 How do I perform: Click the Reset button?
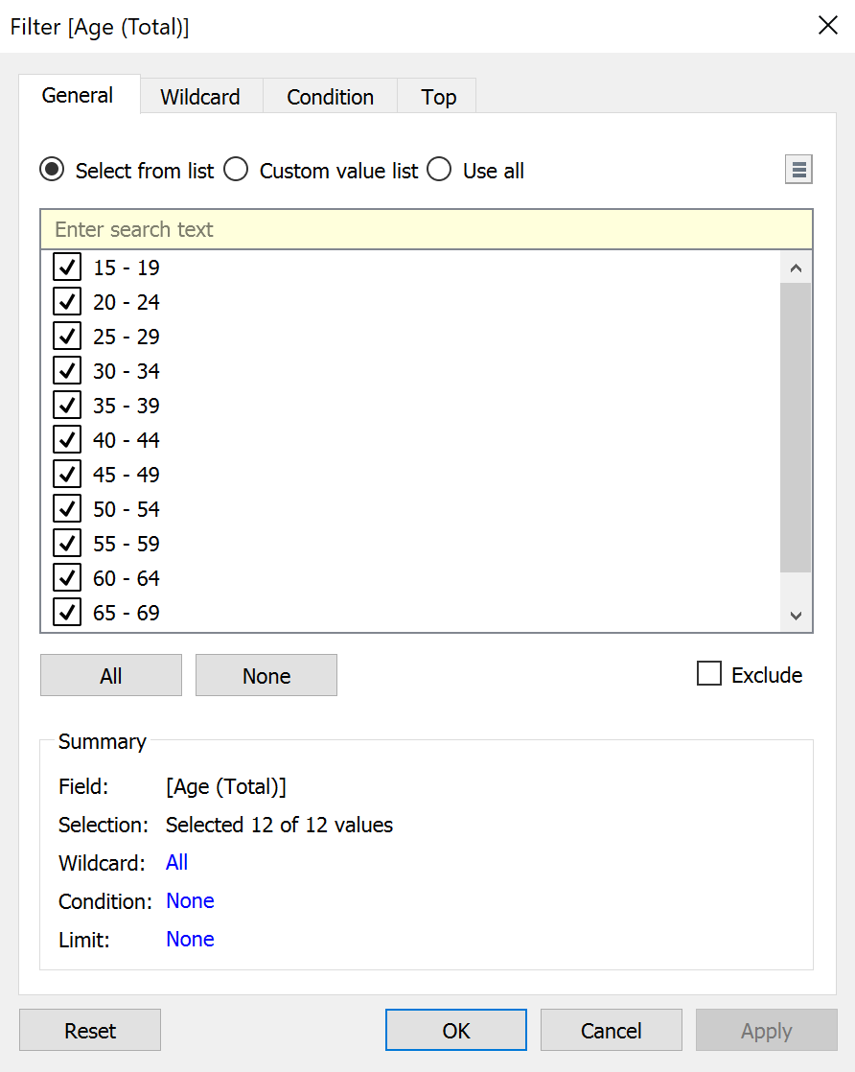point(90,1031)
